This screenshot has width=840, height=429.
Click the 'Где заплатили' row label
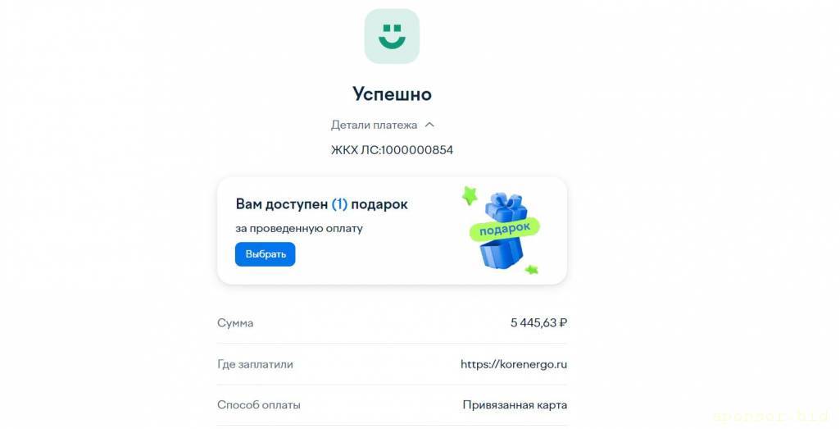point(255,364)
